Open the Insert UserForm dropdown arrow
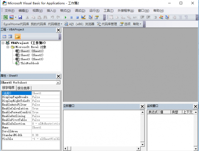Viewport: 199px width, 151px height. (16, 17)
